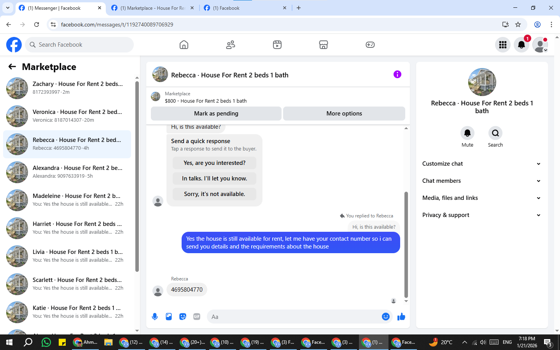Image resolution: width=560 pixels, height=350 pixels.
Task: Open Alexandra's House For Rent conversation
Action: [x=67, y=172]
